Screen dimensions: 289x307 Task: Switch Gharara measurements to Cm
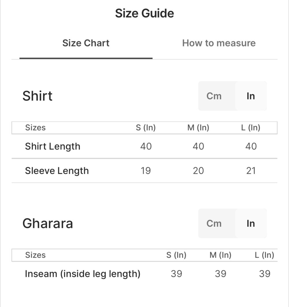click(x=214, y=224)
